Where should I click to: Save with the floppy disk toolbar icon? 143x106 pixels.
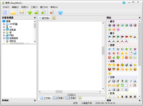tap(22, 12)
